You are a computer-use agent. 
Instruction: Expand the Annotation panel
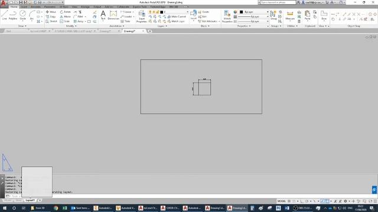(x=117, y=26)
